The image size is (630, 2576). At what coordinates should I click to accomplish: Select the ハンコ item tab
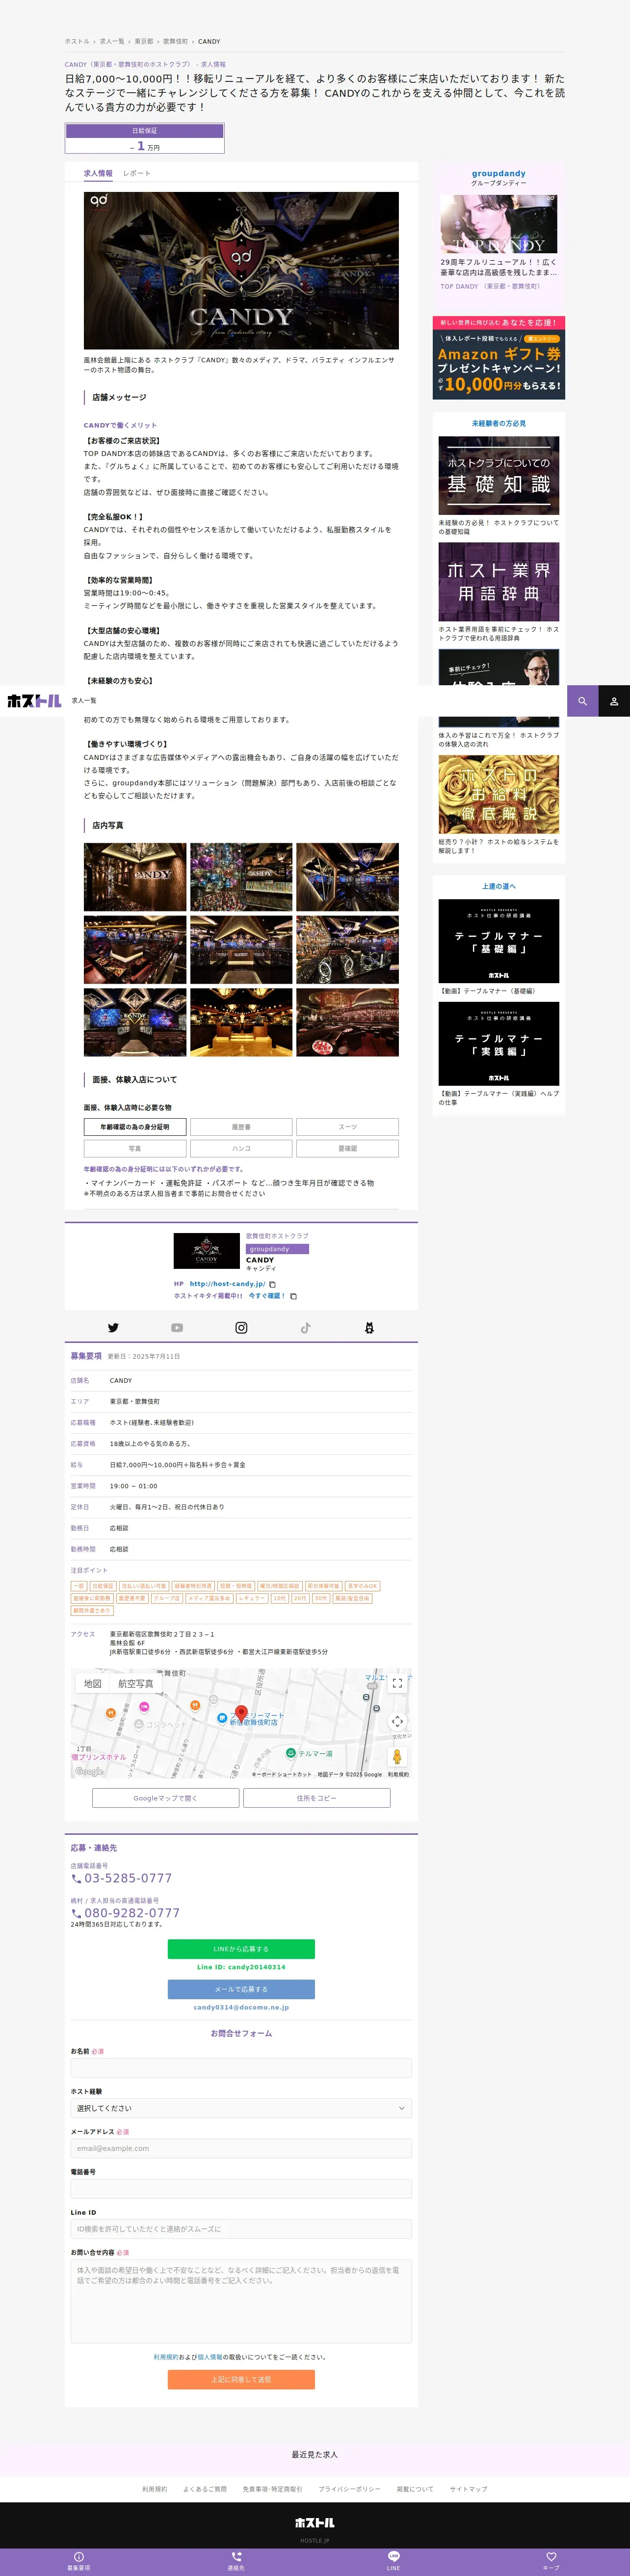pyautogui.click(x=241, y=1149)
